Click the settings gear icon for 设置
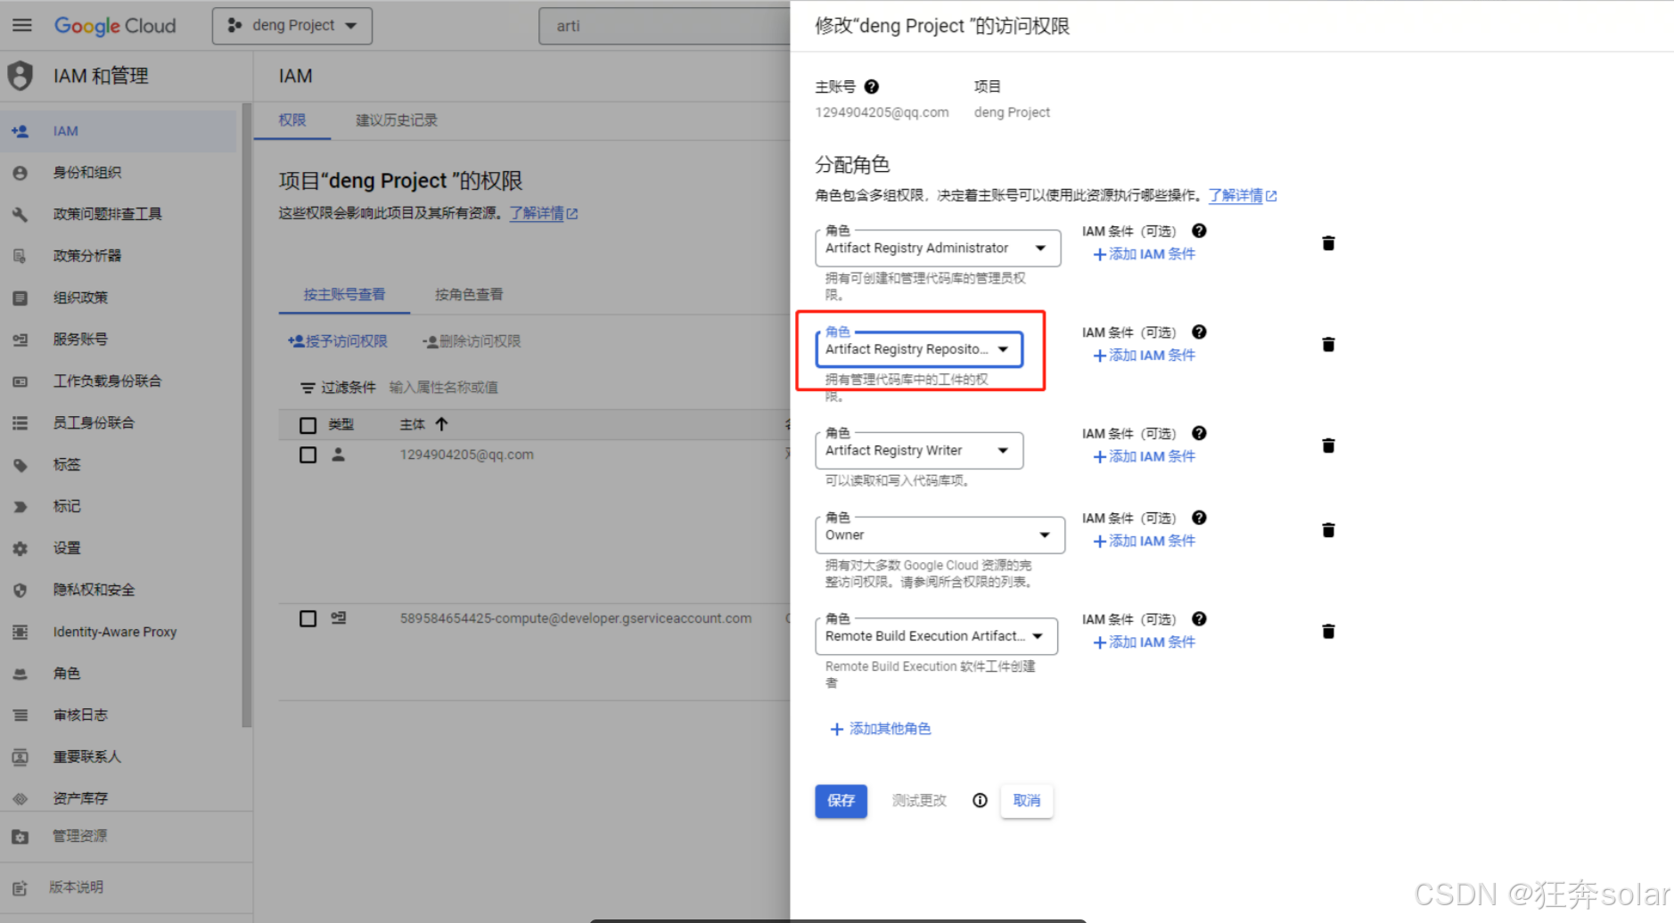Image resolution: width=1674 pixels, height=923 pixels. point(20,549)
